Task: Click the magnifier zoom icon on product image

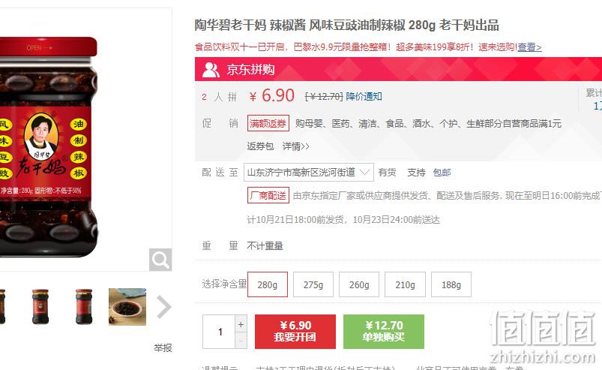Action: coord(160,260)
